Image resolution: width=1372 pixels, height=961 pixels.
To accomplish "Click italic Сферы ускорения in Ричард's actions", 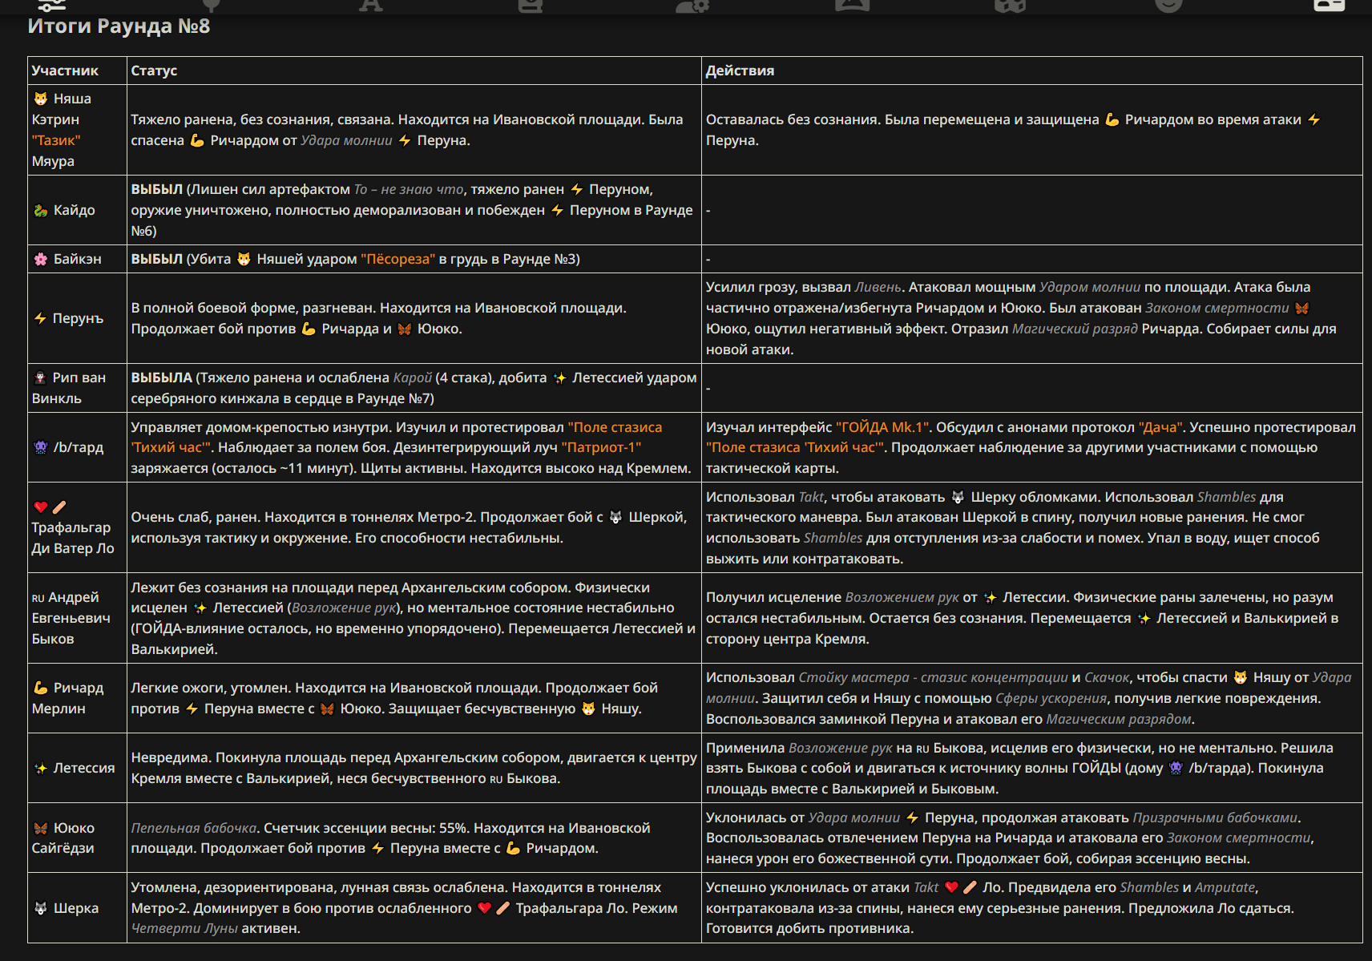I will click(1051, 698).
